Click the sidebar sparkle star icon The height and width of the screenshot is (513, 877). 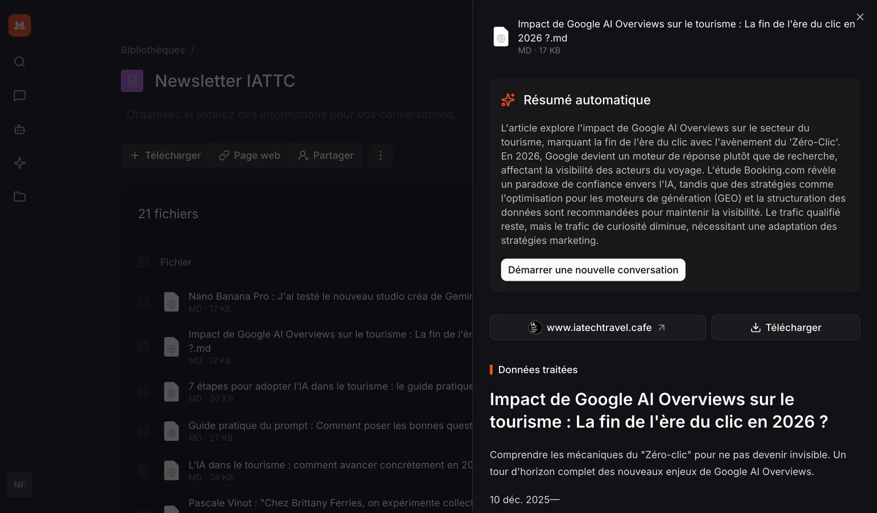(20, 163)
